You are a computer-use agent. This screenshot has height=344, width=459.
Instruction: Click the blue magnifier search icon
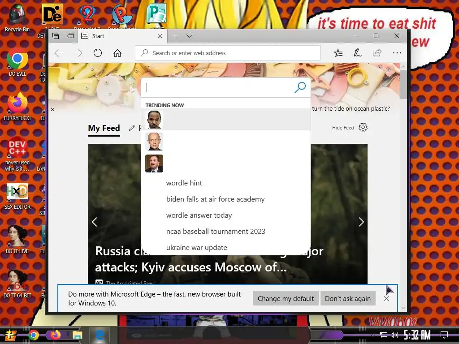coord(300,87)
